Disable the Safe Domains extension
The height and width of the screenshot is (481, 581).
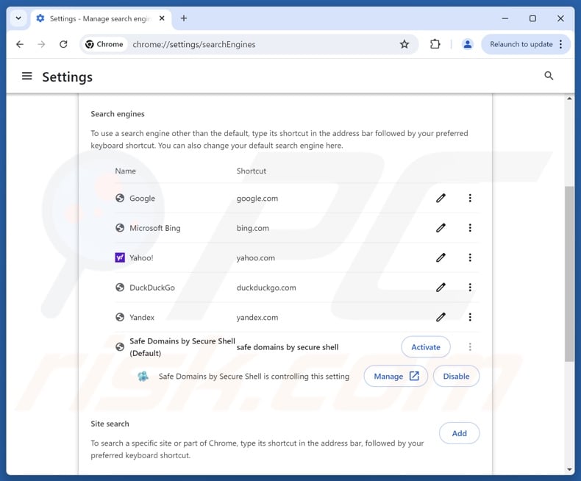click(x=456, y=376)
